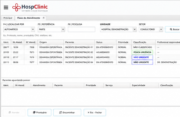
Task: Switch to the Principal tab
Action: coord(8,18)
